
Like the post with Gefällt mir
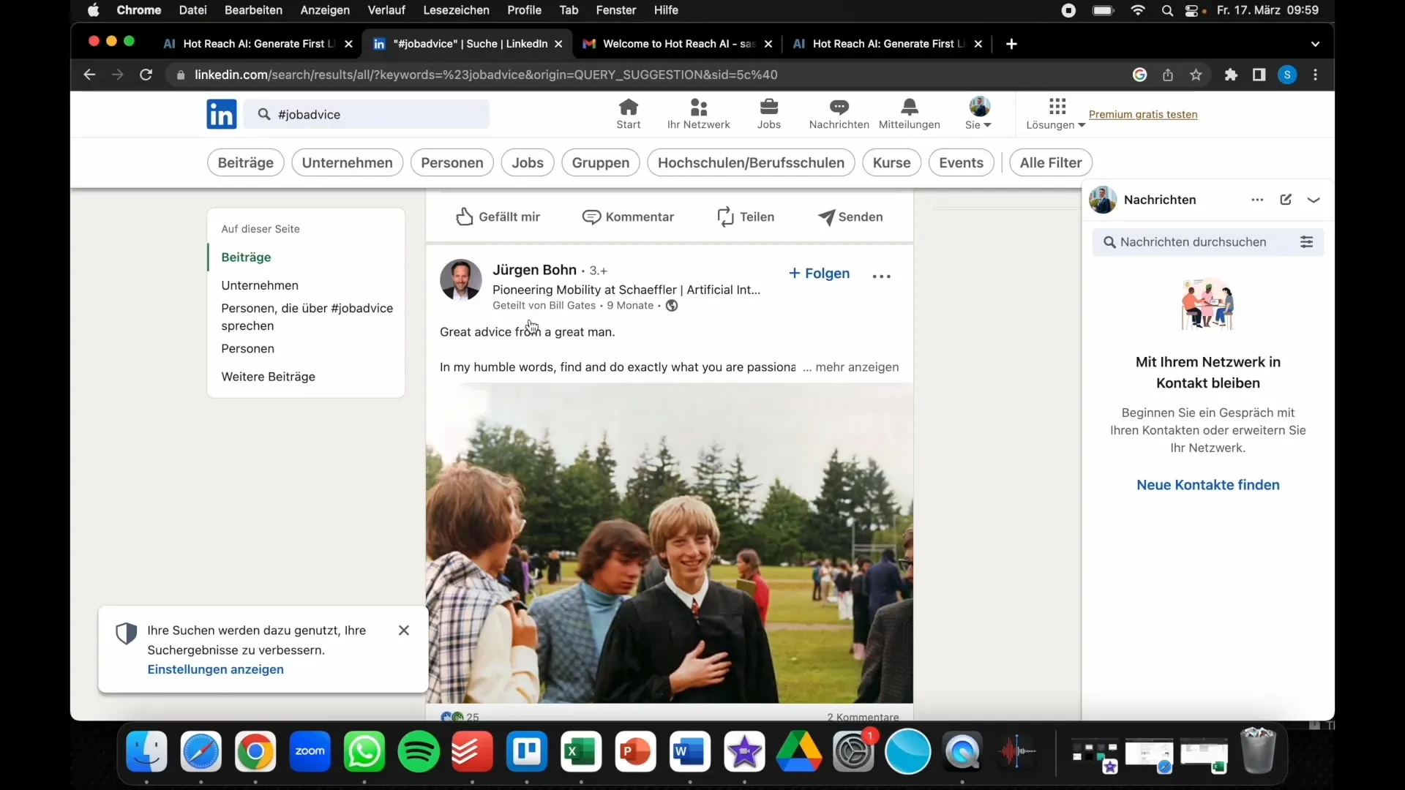point(498,217)
